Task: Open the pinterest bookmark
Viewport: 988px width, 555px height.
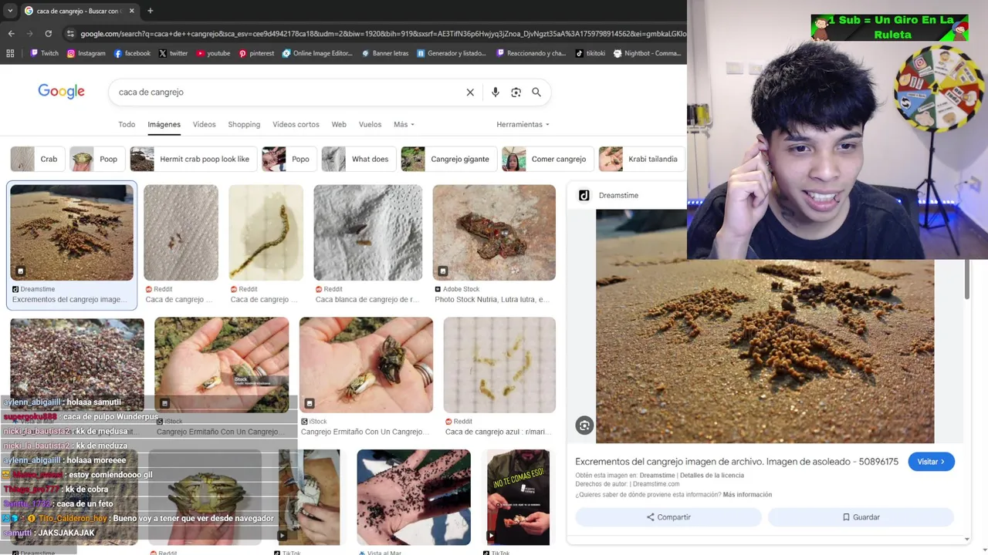Action: (256, 53)
